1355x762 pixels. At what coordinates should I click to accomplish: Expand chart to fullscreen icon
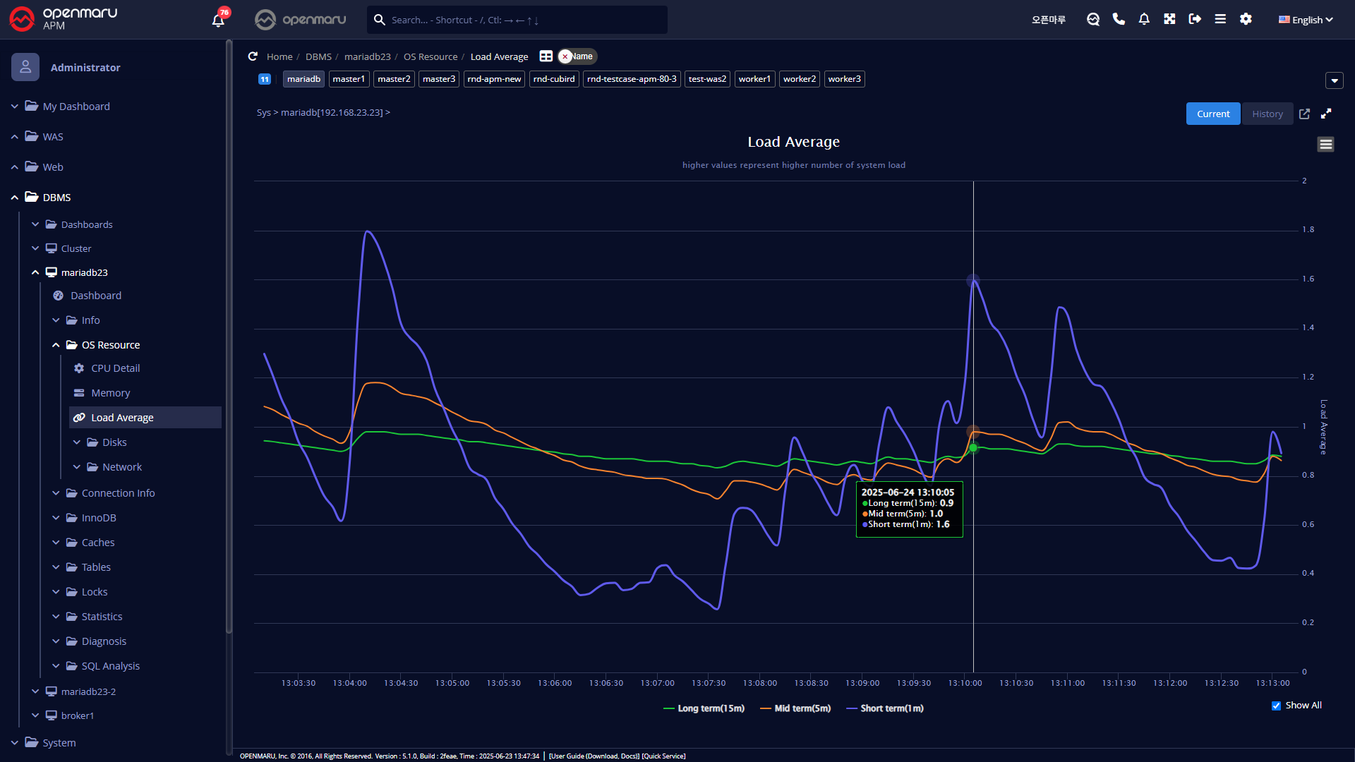point(1326,114)
